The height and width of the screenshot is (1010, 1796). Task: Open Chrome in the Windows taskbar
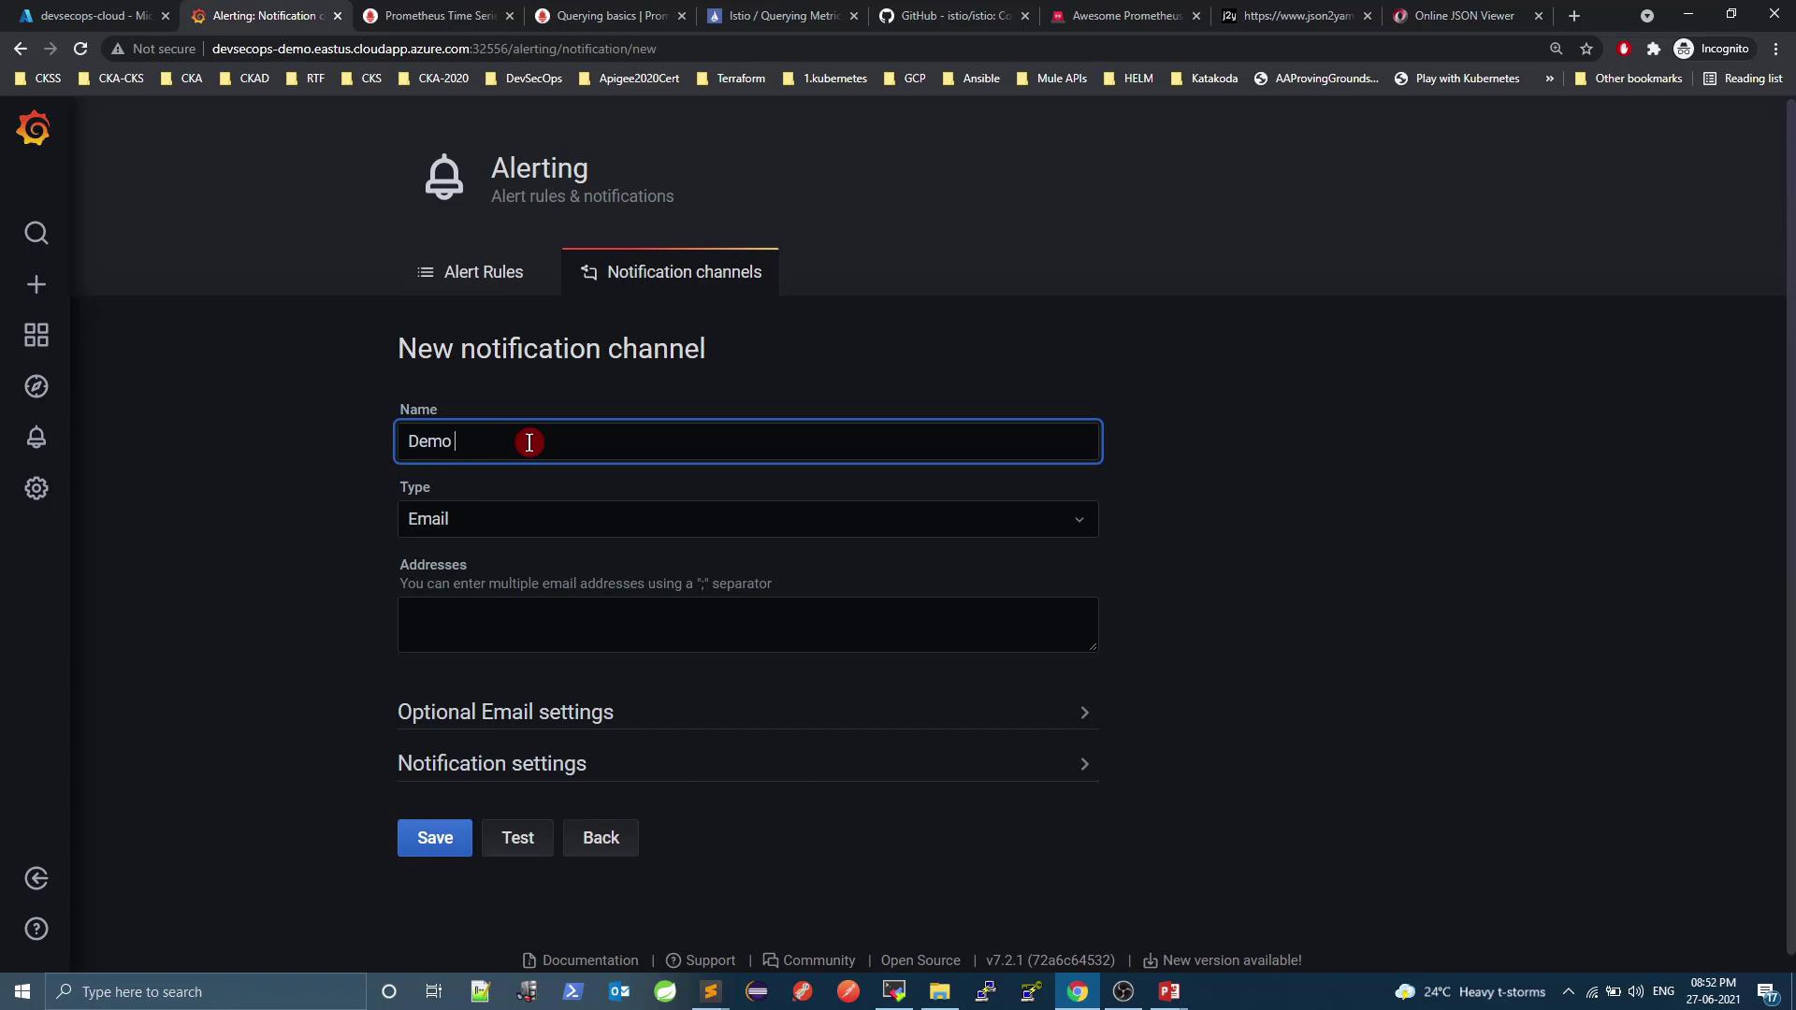click(x=1078, y=991)
